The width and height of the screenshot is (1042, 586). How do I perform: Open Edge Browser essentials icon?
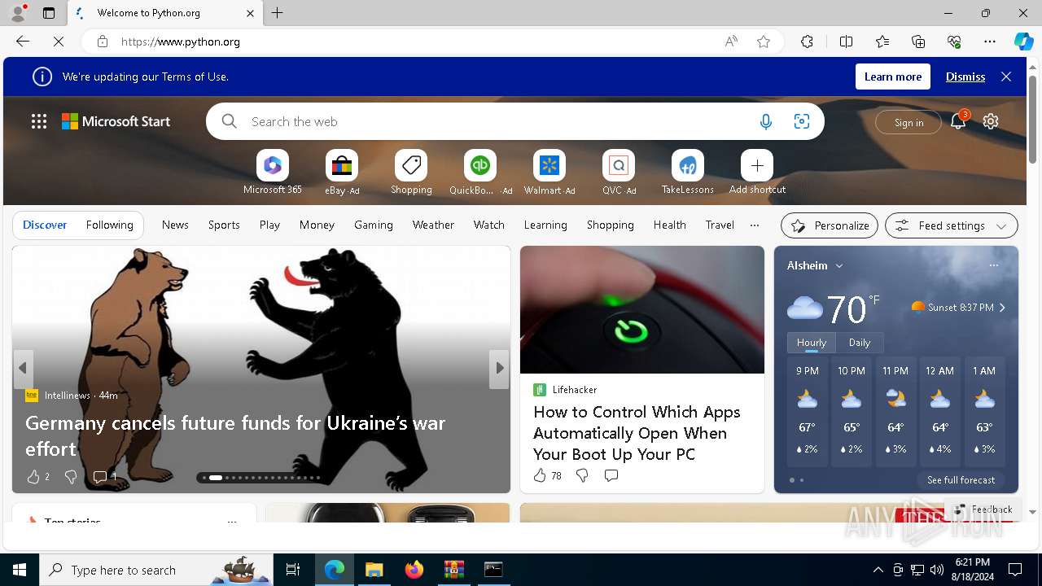coord(954,42)
